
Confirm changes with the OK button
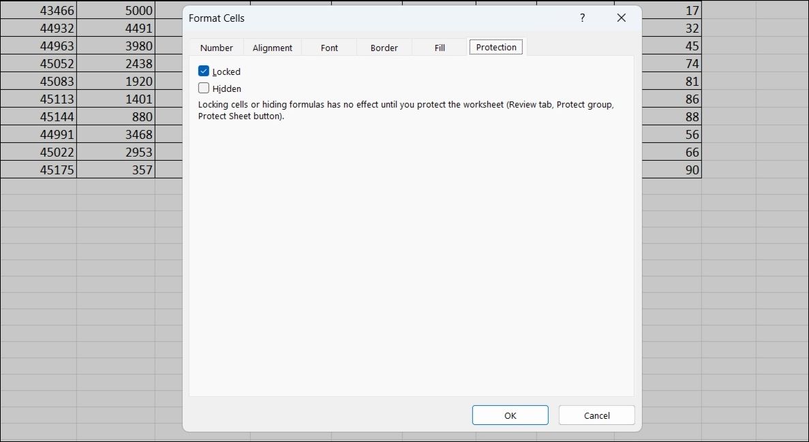click(x=510, y=415)
